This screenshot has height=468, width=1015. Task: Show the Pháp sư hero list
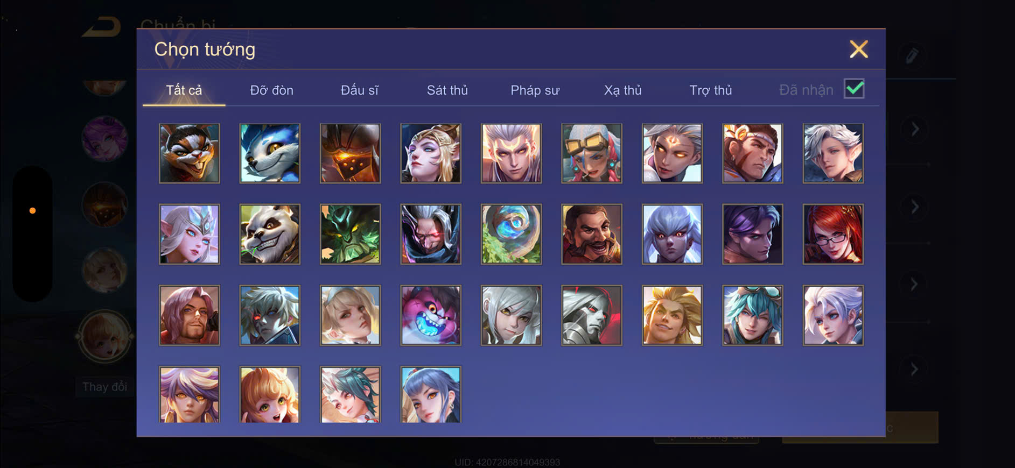click(535, 90)
